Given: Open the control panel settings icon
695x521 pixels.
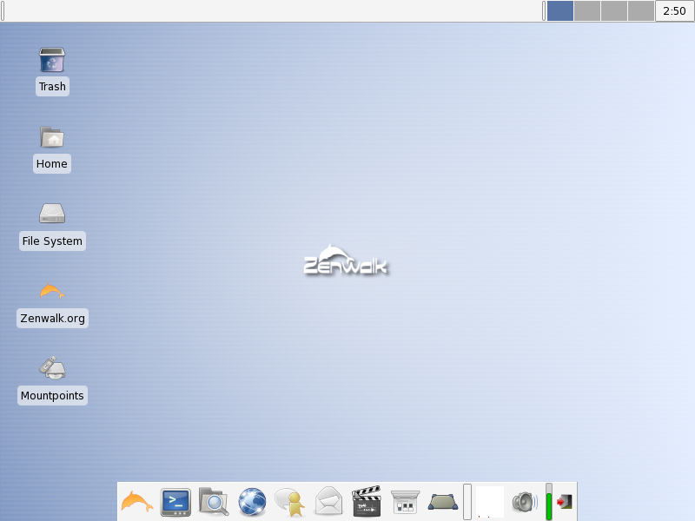Looking at the screenshot, I should click(x=405, y=502).
